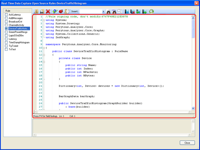Click the red ladybug debug icon
This screenshot has height=150, width=200.
(x=61, y=12)
